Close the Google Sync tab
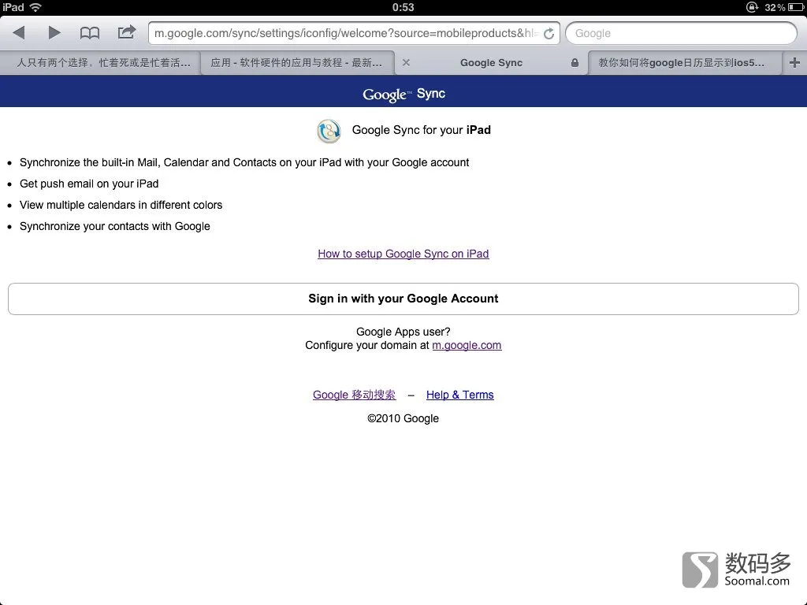 point(406,63)
